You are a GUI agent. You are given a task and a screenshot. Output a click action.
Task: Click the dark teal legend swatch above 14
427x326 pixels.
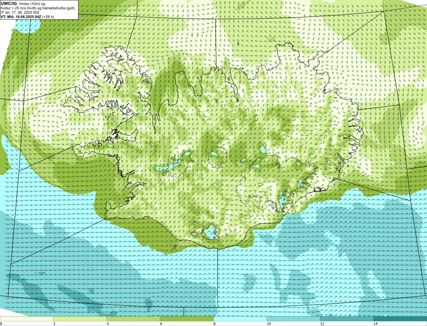(x=400, y=319)
